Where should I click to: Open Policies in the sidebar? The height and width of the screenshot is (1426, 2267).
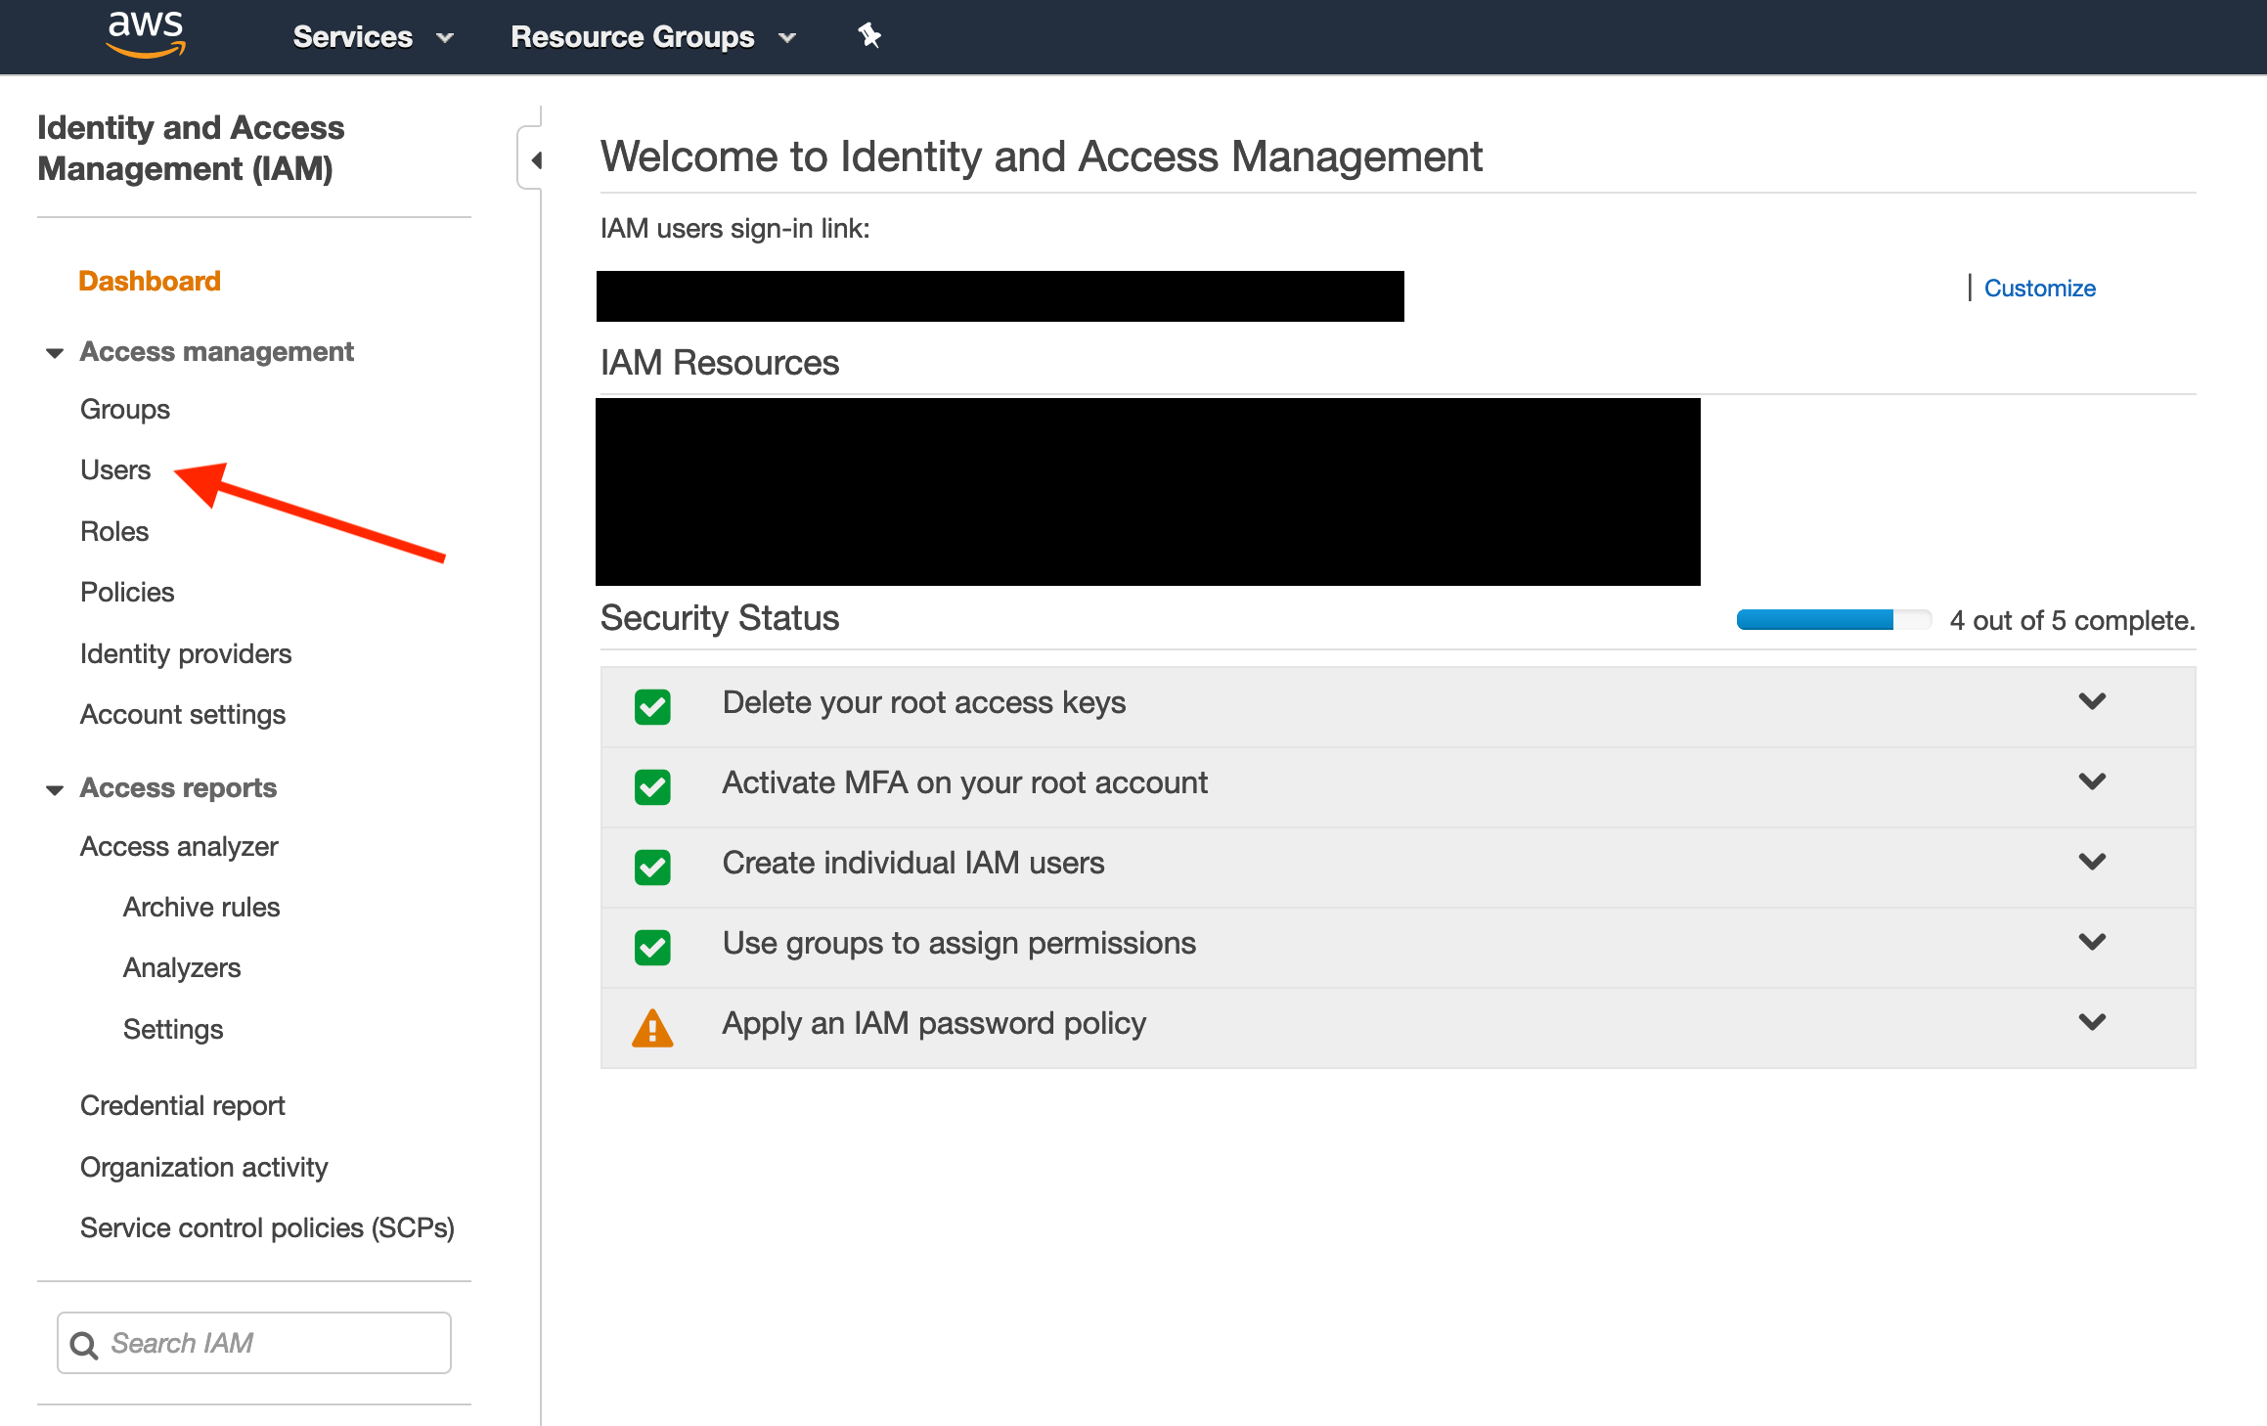127,592
